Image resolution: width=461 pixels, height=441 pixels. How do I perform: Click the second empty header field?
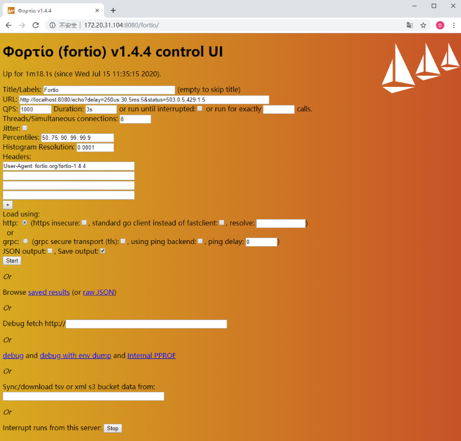[68, 176]
